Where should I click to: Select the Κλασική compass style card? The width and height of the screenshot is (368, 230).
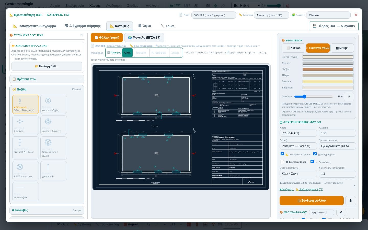pos(26,104)
